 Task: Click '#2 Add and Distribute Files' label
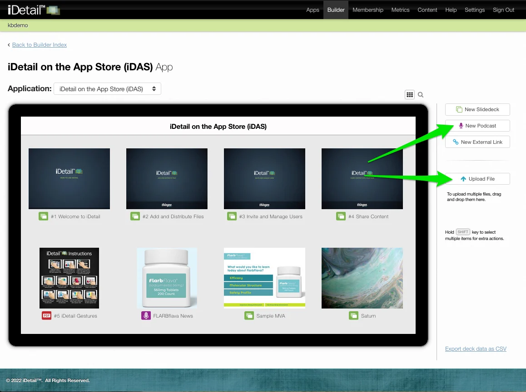click(x=173, y=216)
